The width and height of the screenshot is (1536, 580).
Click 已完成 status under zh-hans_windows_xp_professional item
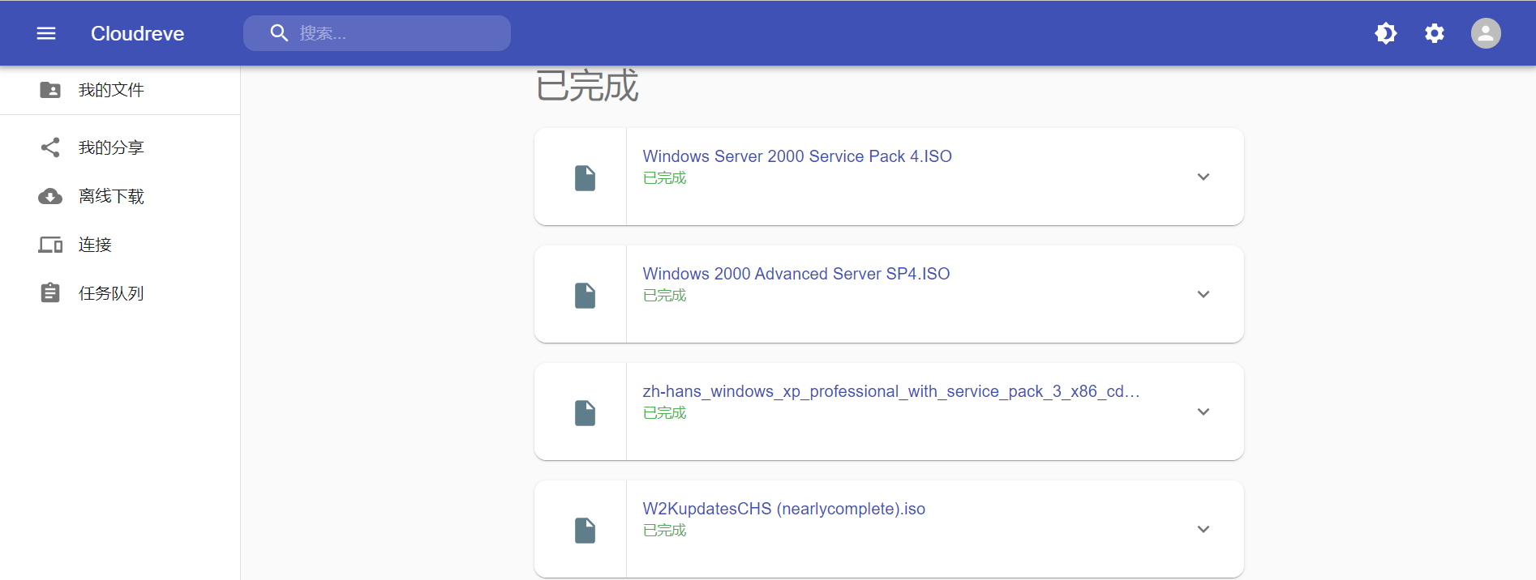pos(664,412)
